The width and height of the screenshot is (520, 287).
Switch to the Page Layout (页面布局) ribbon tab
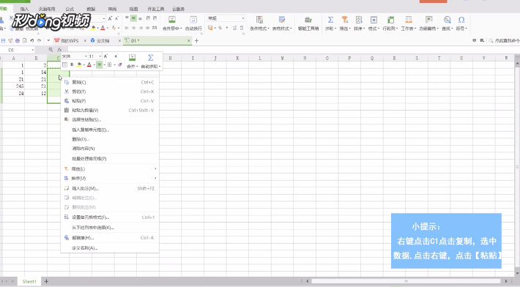coord(47,9)
